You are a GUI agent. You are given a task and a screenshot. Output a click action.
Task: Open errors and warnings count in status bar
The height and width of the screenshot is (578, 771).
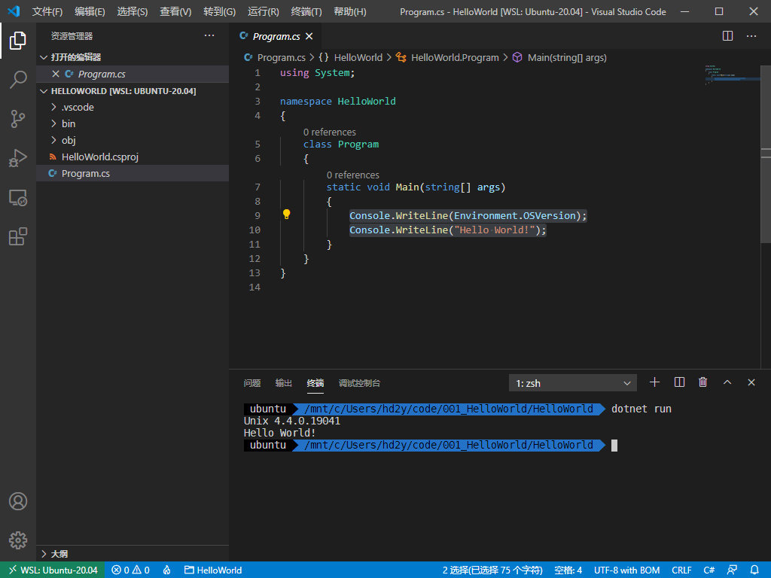[131, 570]
